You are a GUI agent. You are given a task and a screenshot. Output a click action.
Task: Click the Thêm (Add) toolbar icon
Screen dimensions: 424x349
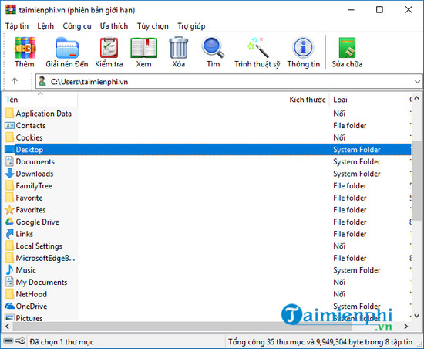(25, 48)
